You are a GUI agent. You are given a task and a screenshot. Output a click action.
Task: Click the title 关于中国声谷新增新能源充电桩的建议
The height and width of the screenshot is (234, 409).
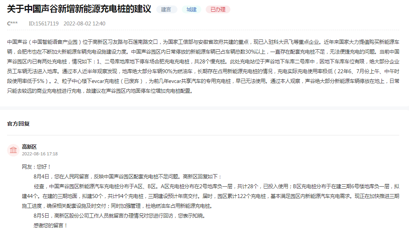[79, 9]
